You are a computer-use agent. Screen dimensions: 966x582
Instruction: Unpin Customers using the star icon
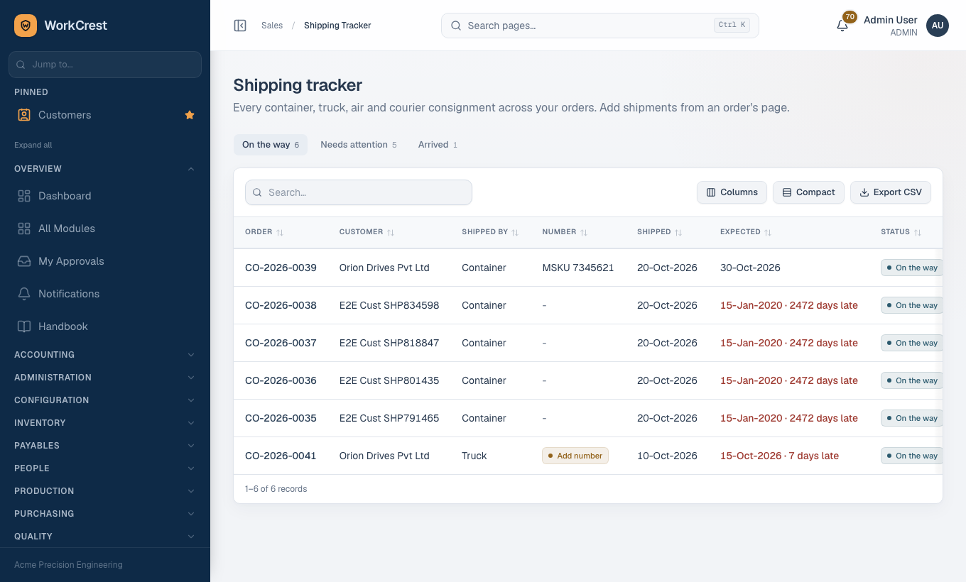coord(190,115)
